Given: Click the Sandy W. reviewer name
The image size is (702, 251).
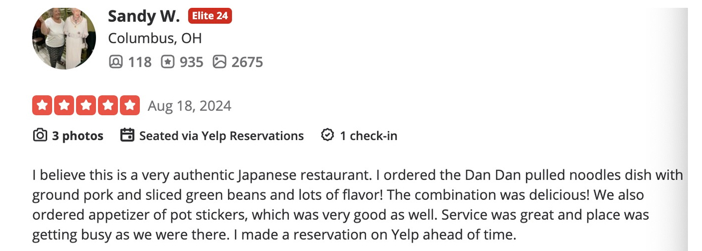Looking at the screenshot, I should (x=143, y=16).
